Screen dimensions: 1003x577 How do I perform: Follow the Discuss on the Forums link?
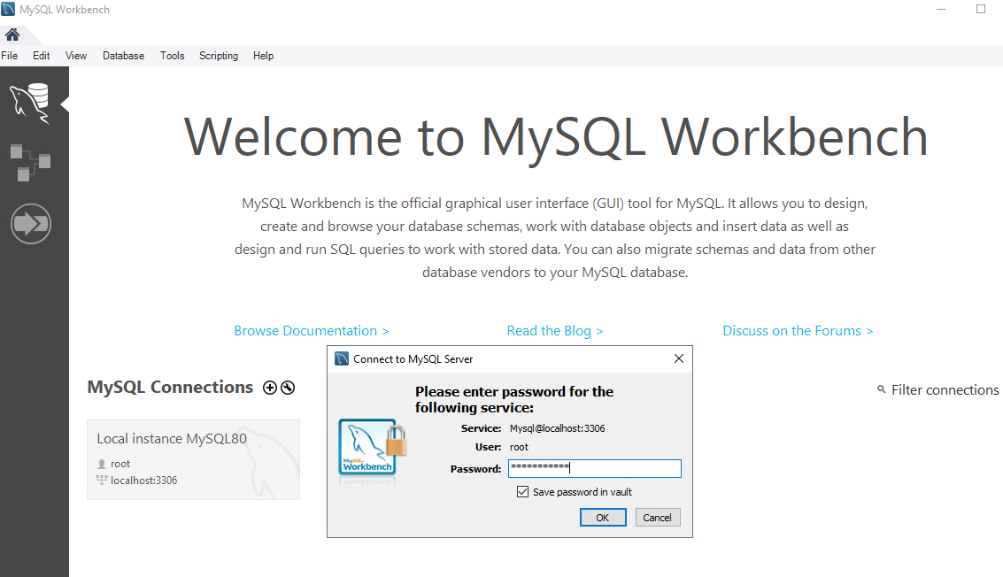pos(798,331)
